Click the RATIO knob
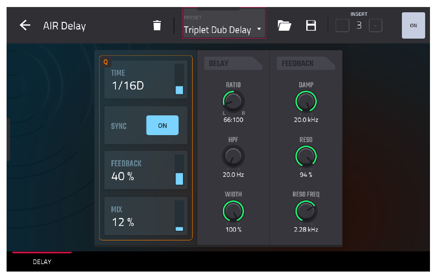Image resolution: width=437 pixels, height=279 pixels. [233, 101]
